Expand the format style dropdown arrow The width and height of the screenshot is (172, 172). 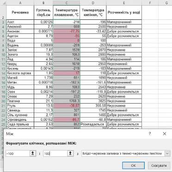pos(167,154)
